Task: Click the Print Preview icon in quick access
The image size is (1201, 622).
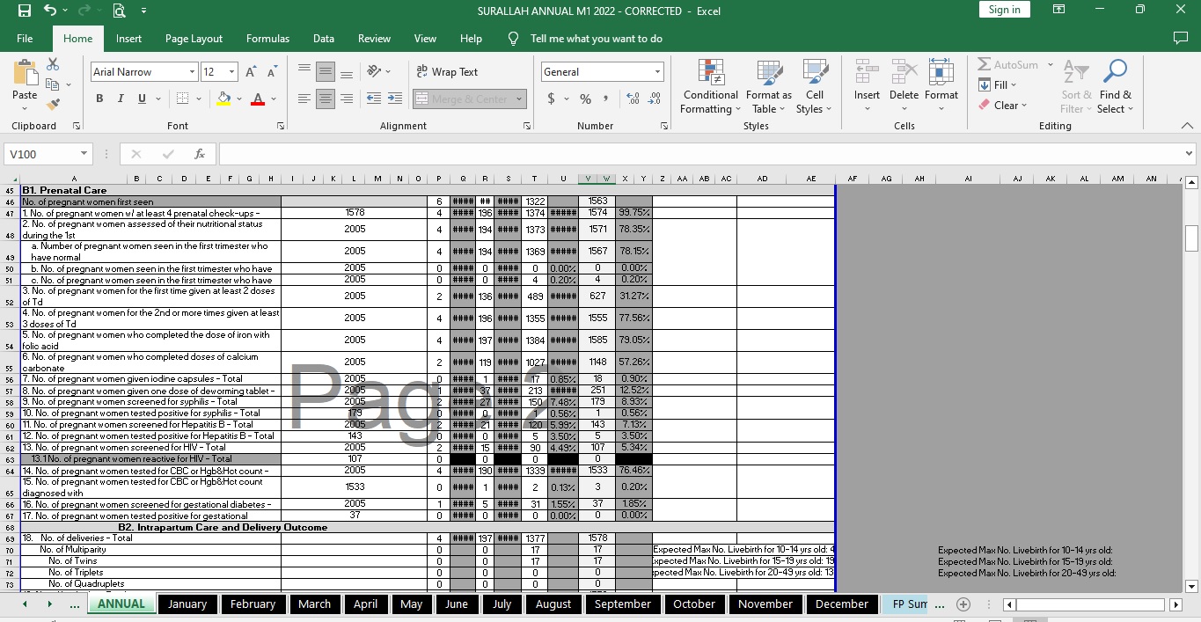Action: coord(119,11)
